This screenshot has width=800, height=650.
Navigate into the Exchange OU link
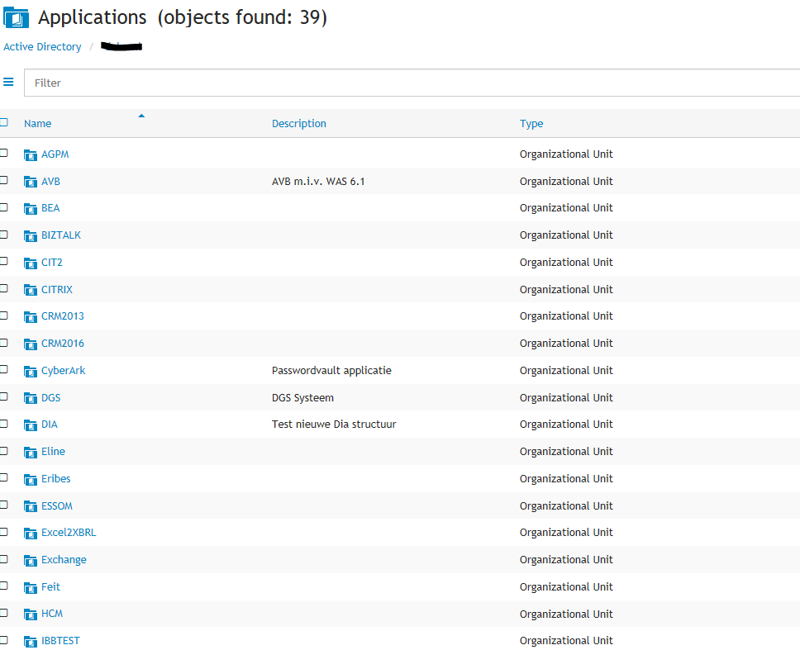pyautogui.click(x=64, y=560)
